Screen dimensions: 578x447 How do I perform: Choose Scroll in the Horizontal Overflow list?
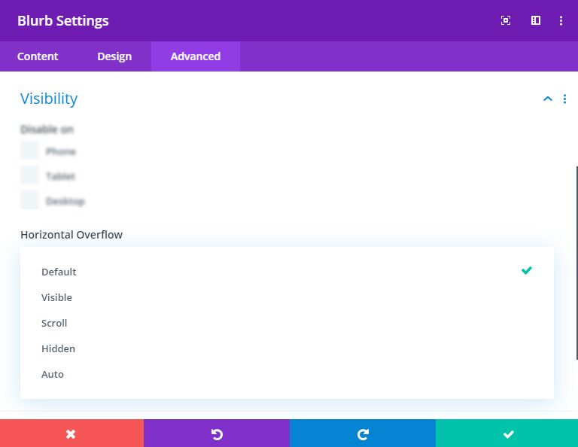(287, 323)
